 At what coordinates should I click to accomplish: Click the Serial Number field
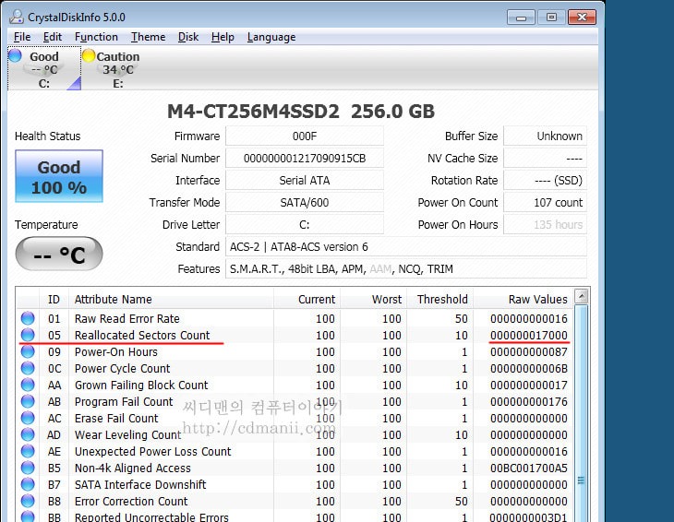pos(304,159)
